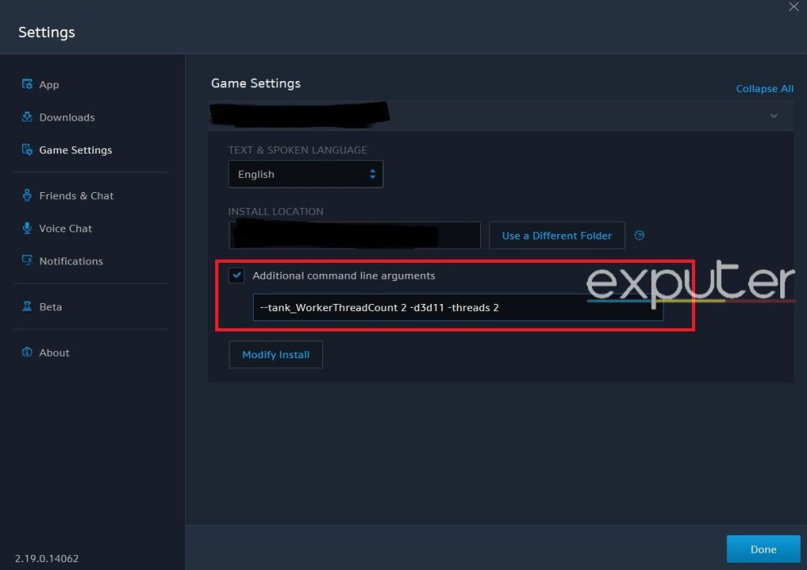Select the App icon in the sidebar

click(28, 84)
